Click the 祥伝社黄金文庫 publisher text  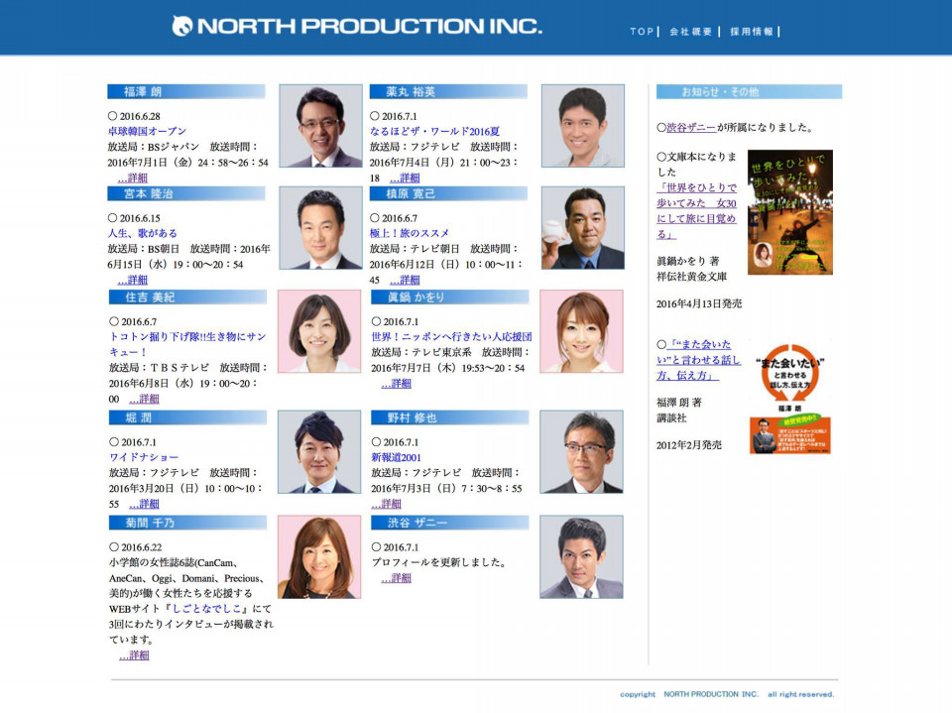(691, 277)
